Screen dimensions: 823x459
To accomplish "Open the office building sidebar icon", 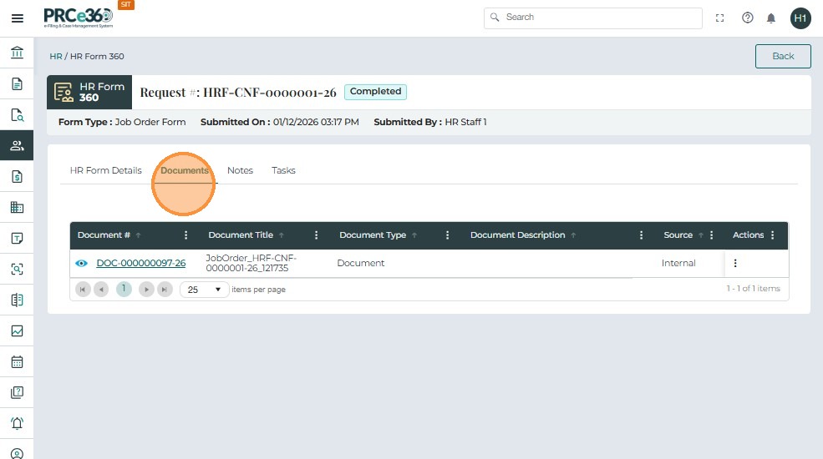I will tap(17, 207).
